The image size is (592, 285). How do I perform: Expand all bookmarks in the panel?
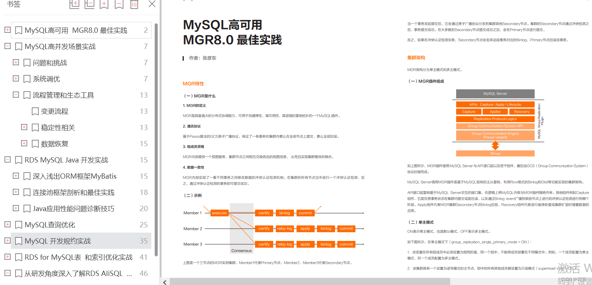click(75, 4)
